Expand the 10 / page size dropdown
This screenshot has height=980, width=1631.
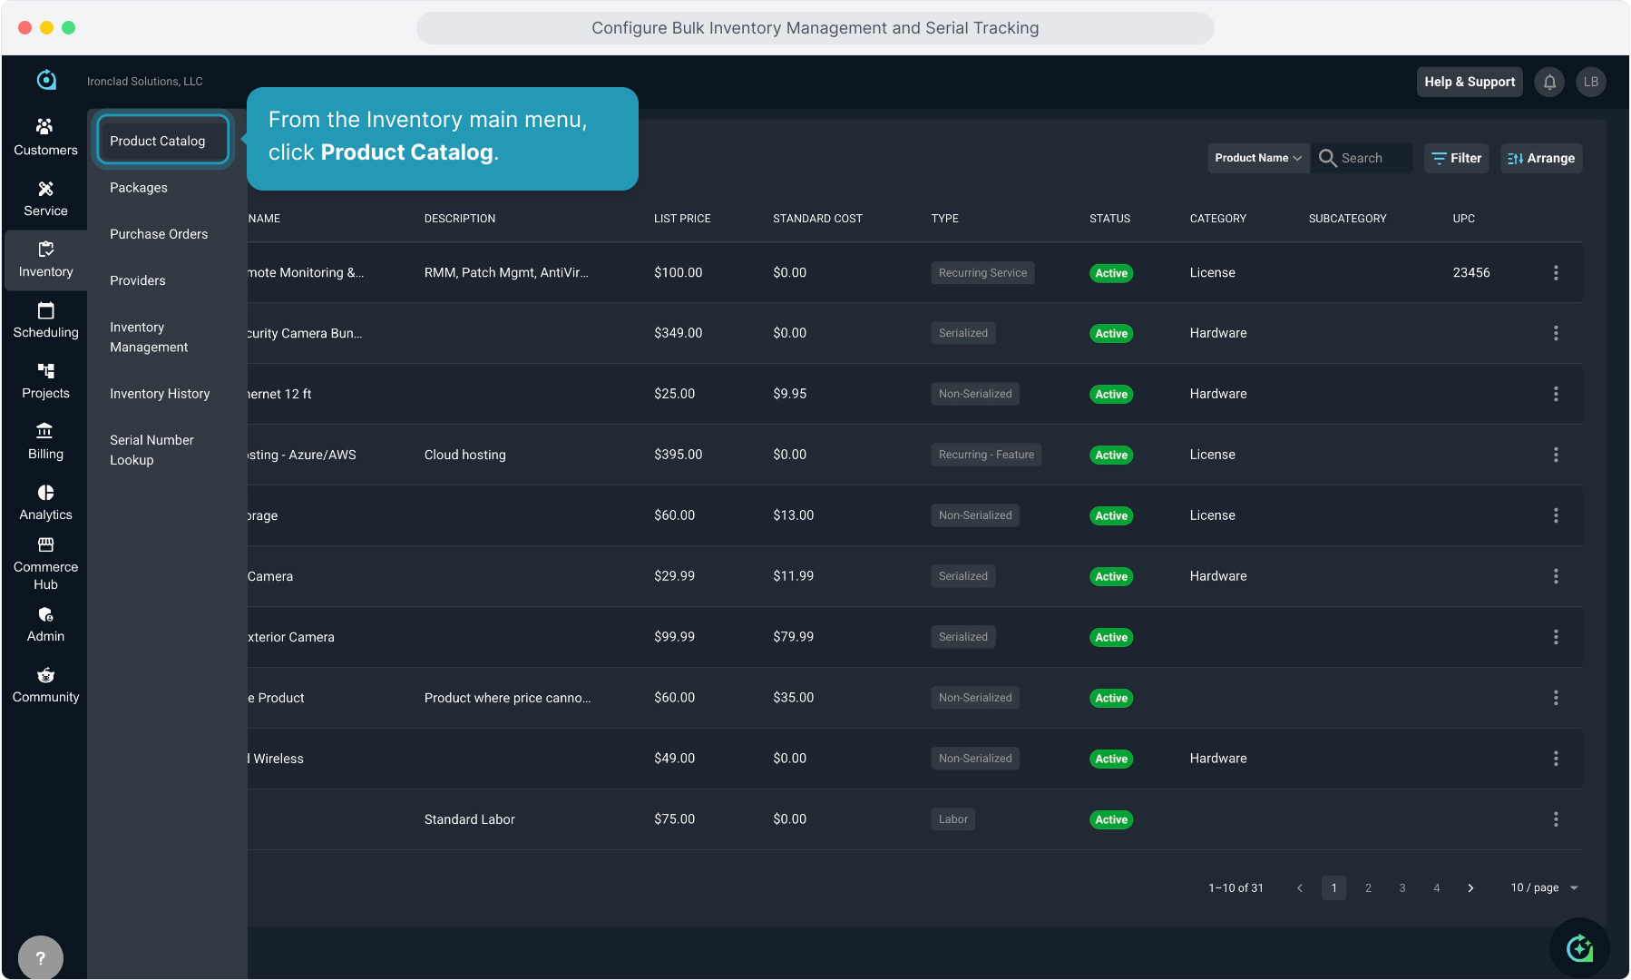pyautogui.click(x=1544, y=888)
